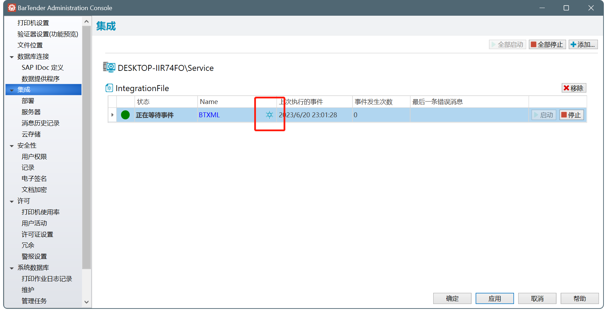This screenshot has width=607, height=312.
Task: Click the 事件发生次数 column header
Action: tap(381, 102)
